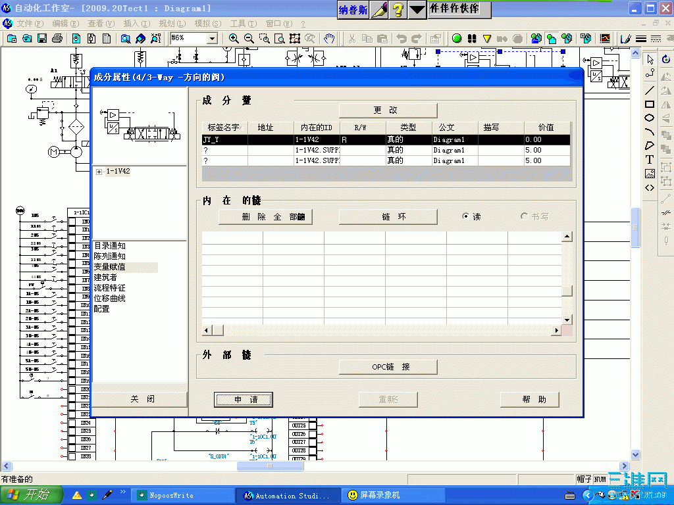Click the 申请 button
The width and height of the screenshot is (674, 505).
244,399
